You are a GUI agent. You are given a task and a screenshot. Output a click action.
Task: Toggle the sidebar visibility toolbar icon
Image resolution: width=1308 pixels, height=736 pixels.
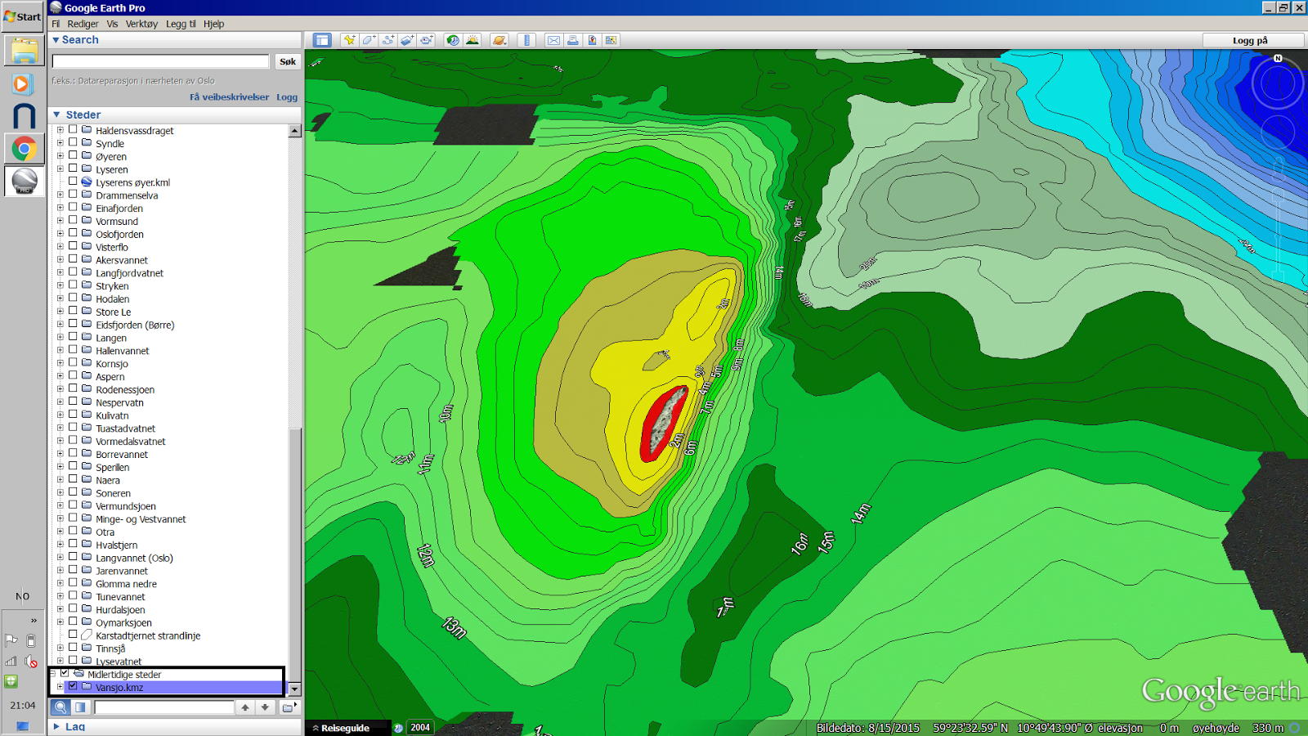(x=322, y=40)
